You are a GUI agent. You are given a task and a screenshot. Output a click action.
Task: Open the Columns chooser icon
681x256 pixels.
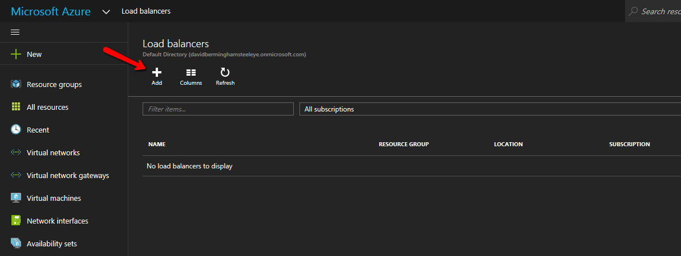[191, 72]
